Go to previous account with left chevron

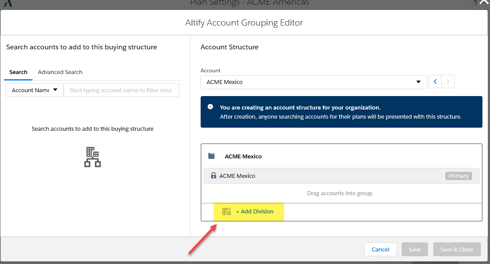(435, 82)
